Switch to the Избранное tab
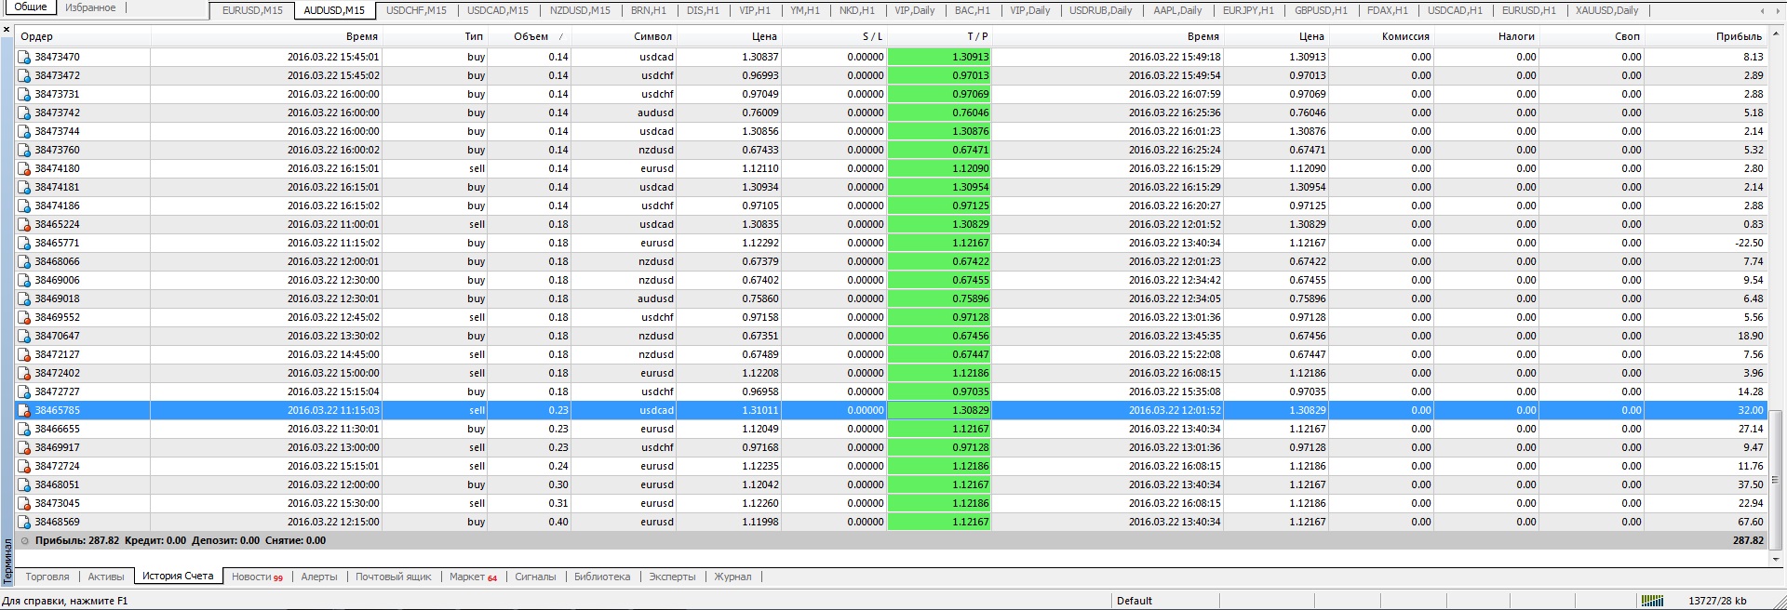1787x610 pixels. [x=90, y=7]
